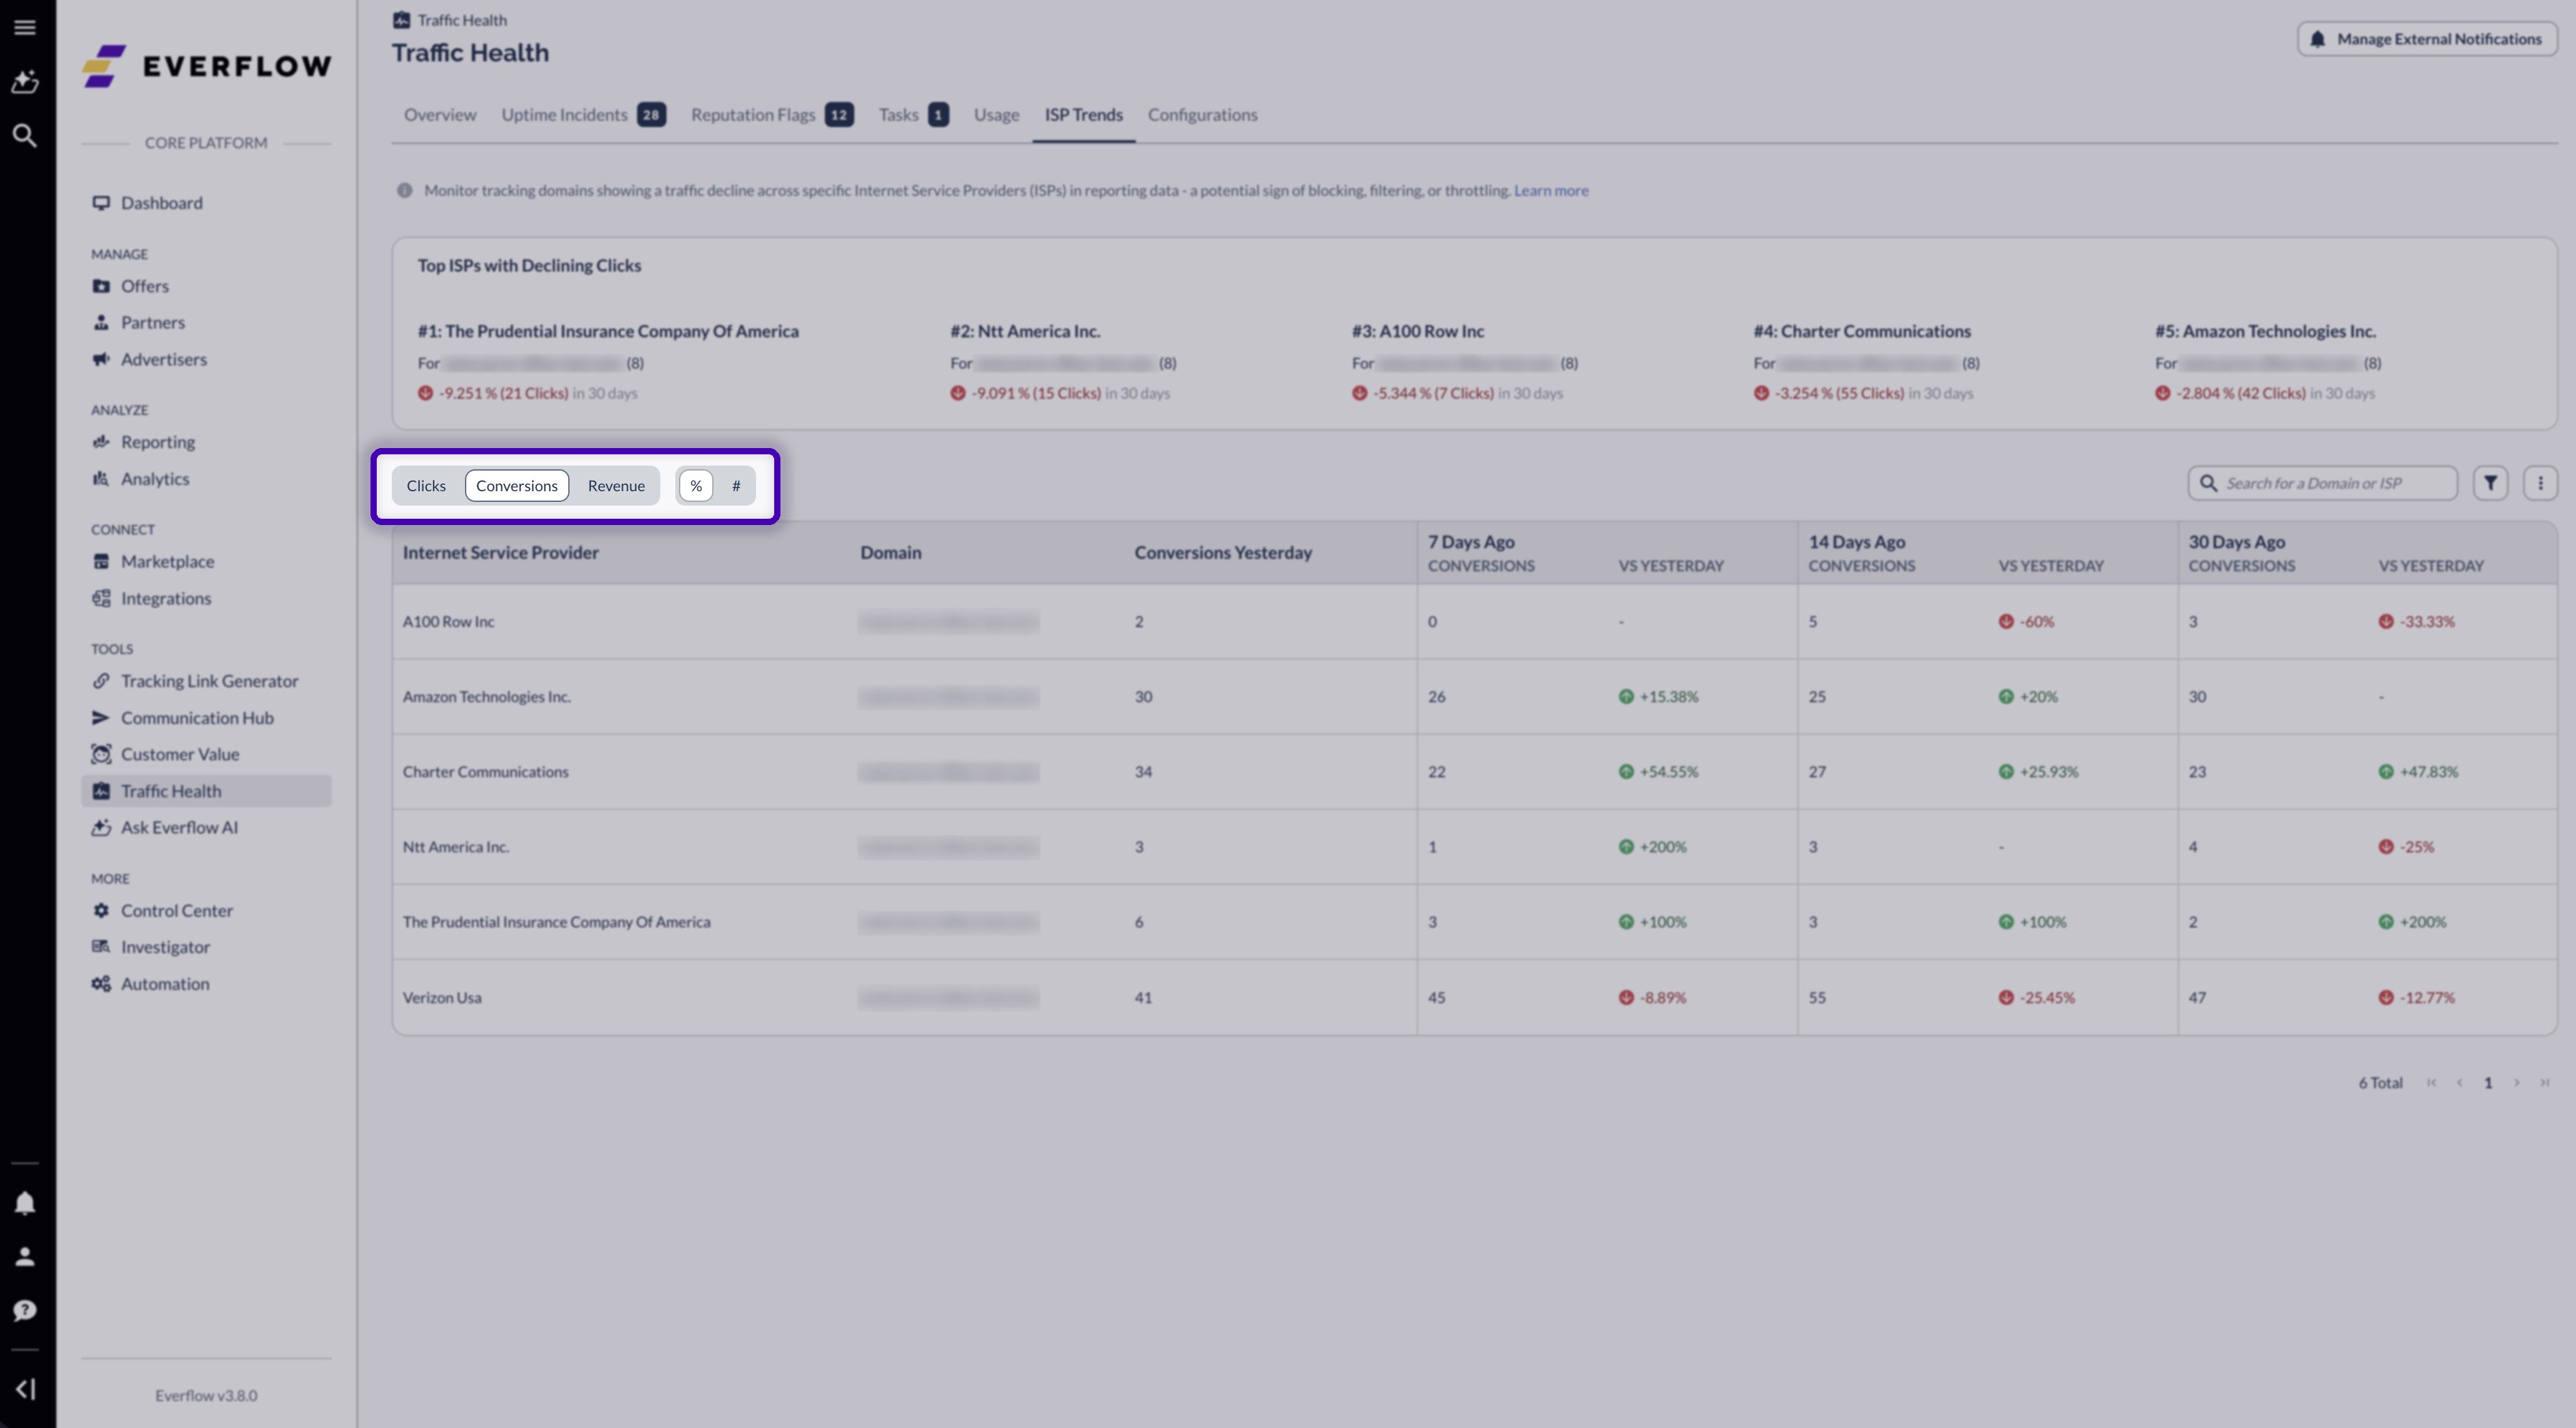Image resolution: width=2576 pixels, height=1428 pixels.
Task: Click the Domain column header
Action: point(891,553)
